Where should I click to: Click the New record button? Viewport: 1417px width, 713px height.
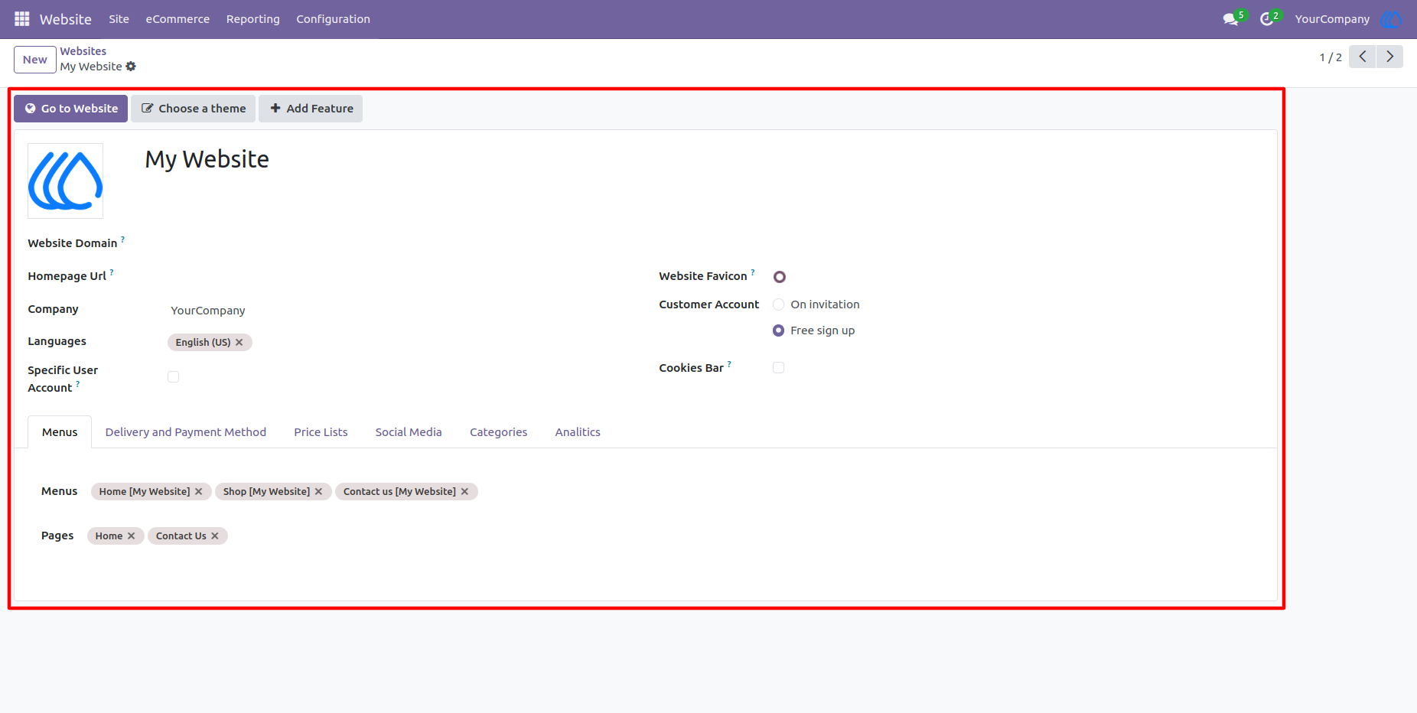pyautogui.click(x=35, y=60)
